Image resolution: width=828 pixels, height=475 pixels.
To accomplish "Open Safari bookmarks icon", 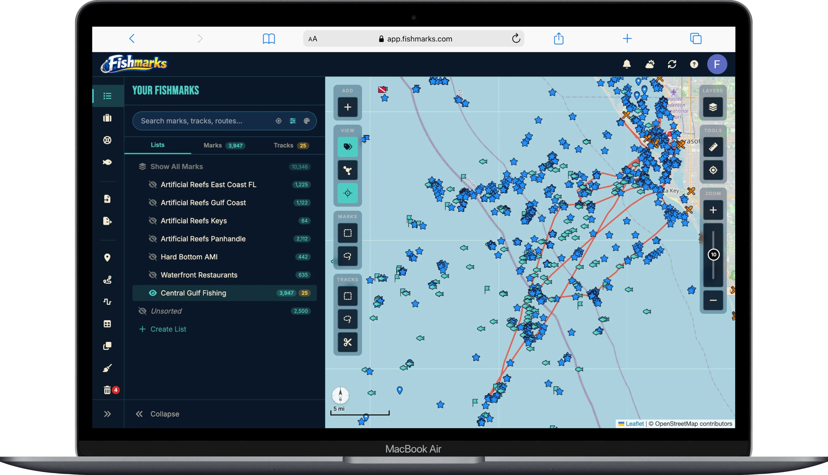I will [x=269, y=39].
